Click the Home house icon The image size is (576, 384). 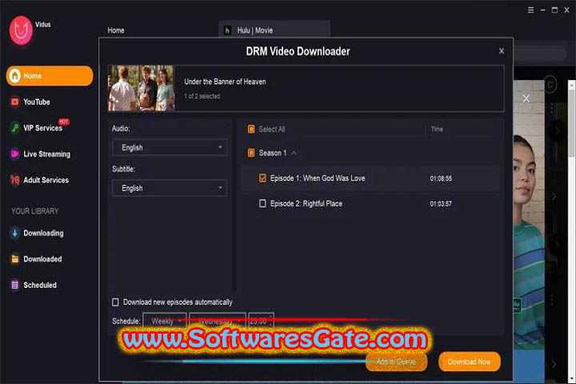point(15,76)
